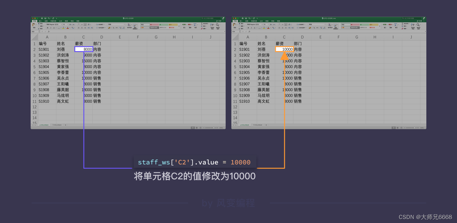Click the 删除 cells icon in the left window ribbon
457x223 pixels.
pyautogui.click(x=189, y=24)
